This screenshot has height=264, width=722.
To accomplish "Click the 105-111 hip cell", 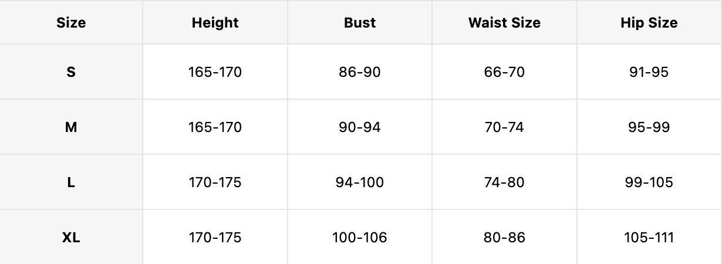I will tap(649, 238).
